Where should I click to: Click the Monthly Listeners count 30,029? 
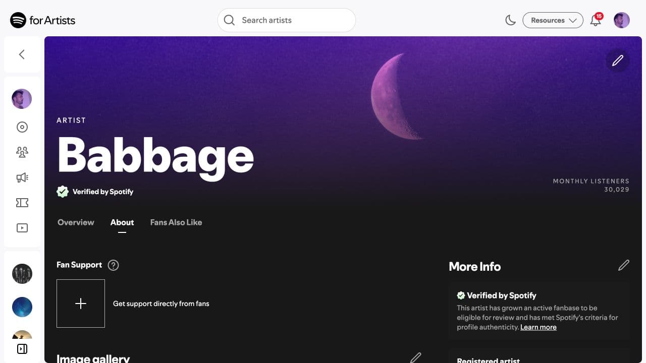tap(617, 190)
